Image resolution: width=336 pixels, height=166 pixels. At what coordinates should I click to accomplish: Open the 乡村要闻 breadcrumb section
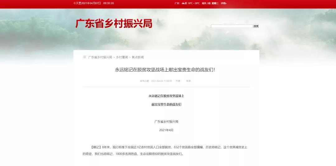point(122,57)
